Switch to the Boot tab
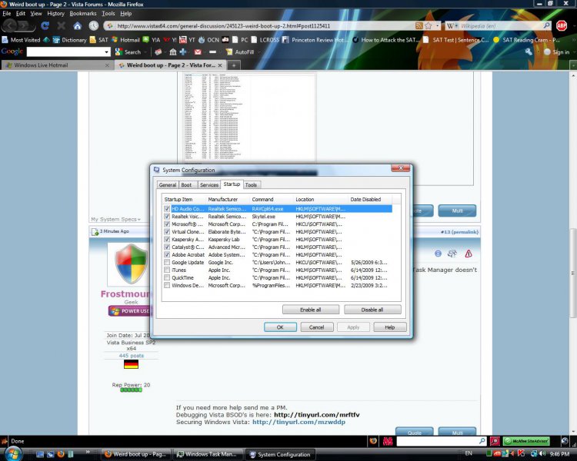Image resolution: width=577 pixels, height=461 pixels. 187,185
